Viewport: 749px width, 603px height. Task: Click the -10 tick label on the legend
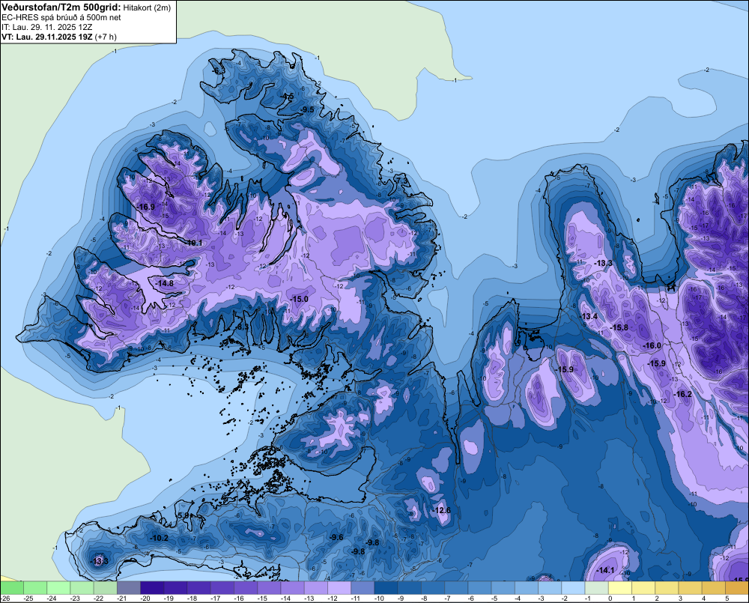(379, 599)
